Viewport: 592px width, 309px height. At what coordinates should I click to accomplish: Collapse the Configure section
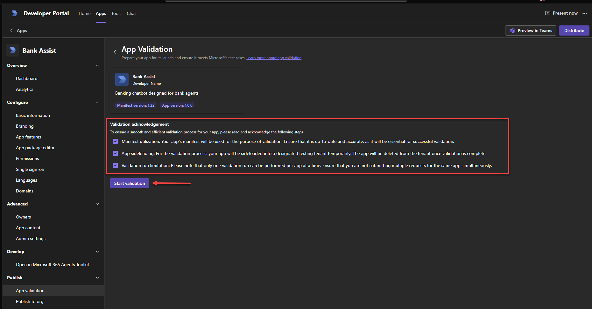(x=97, y=102)
